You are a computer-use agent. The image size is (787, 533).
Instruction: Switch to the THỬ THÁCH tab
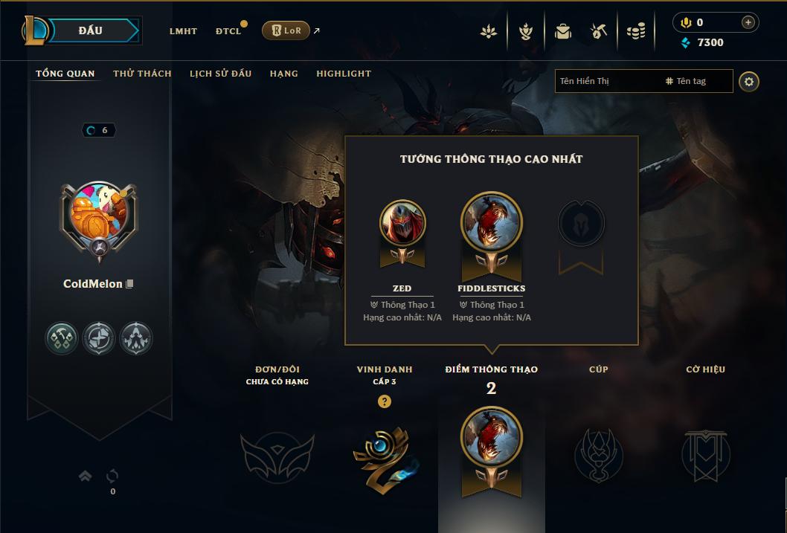tap(142, 74)
